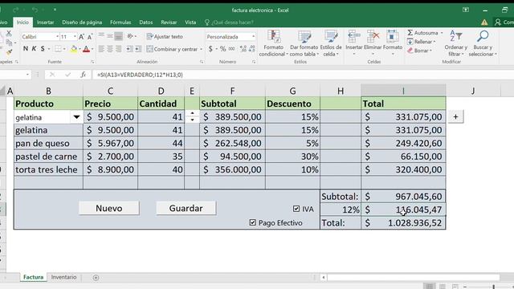Click the Underline (S) formatting button
Viewport: 514px width, 289px height.
(43, 49)
